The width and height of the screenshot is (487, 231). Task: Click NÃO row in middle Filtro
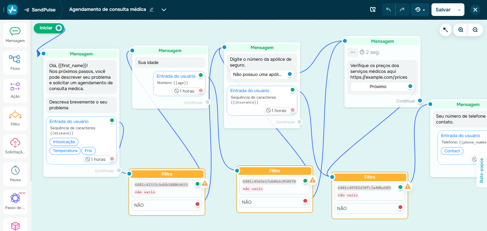(x=275, y=202)
